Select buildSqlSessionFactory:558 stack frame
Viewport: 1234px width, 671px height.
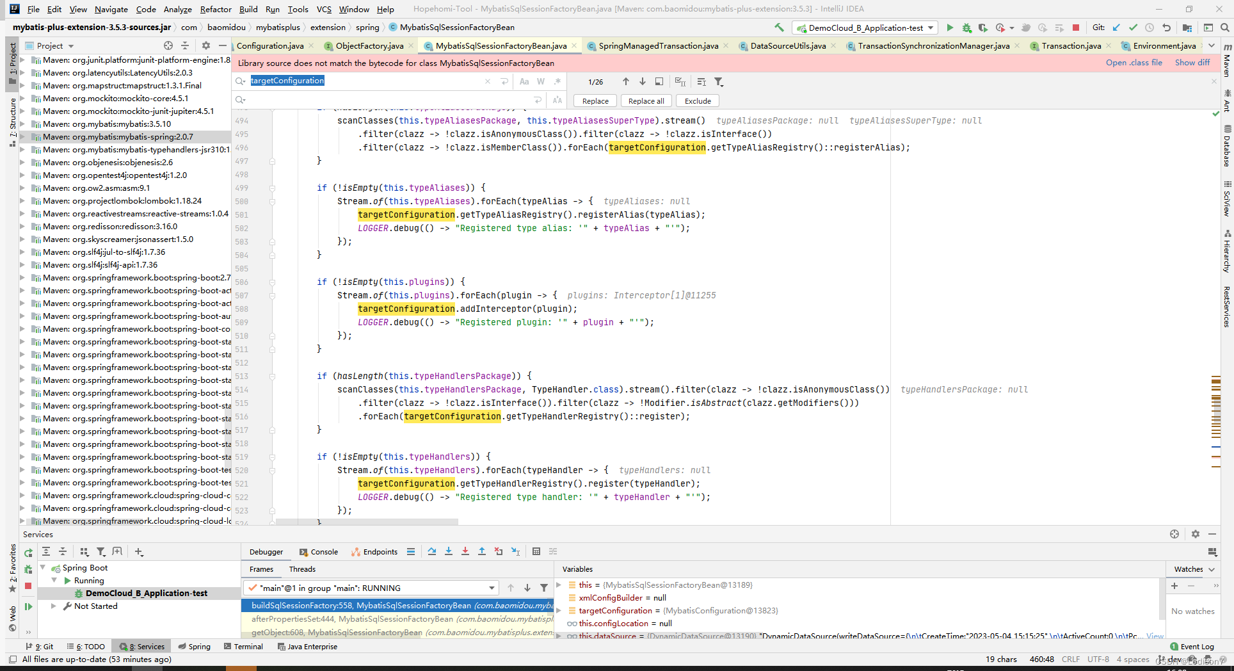click(397, 605)
